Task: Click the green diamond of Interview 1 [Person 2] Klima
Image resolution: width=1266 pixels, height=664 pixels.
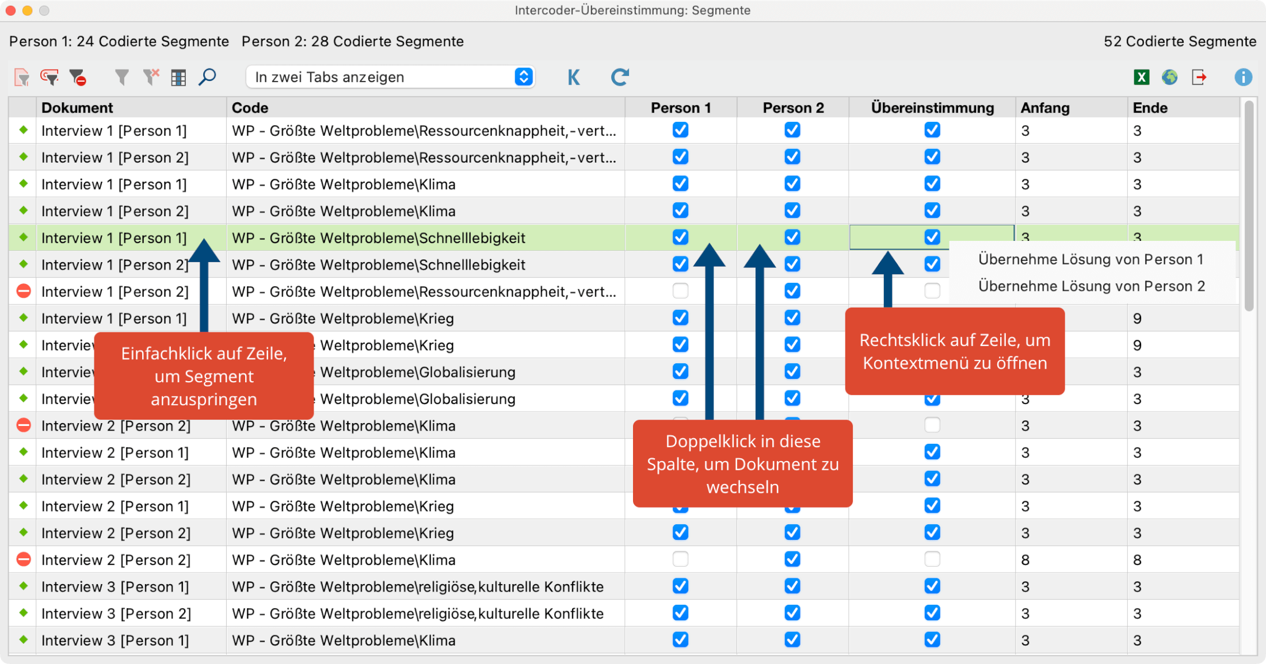Action: [24, 210]
